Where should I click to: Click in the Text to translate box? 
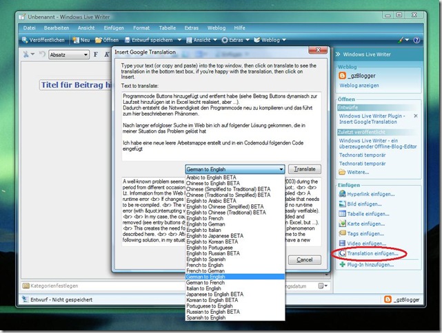(x=221, y=126)
